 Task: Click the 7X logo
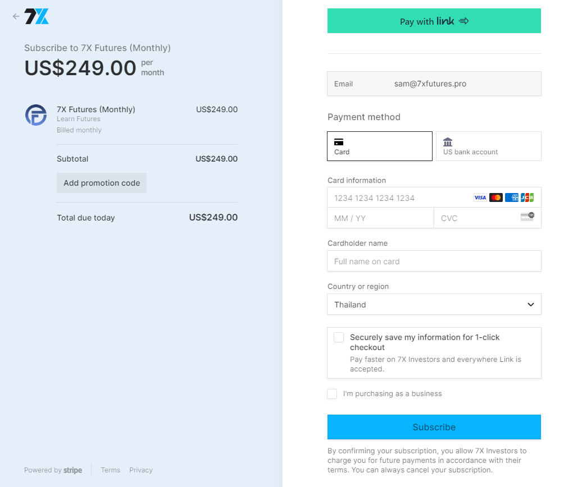[x=37, y=16]
